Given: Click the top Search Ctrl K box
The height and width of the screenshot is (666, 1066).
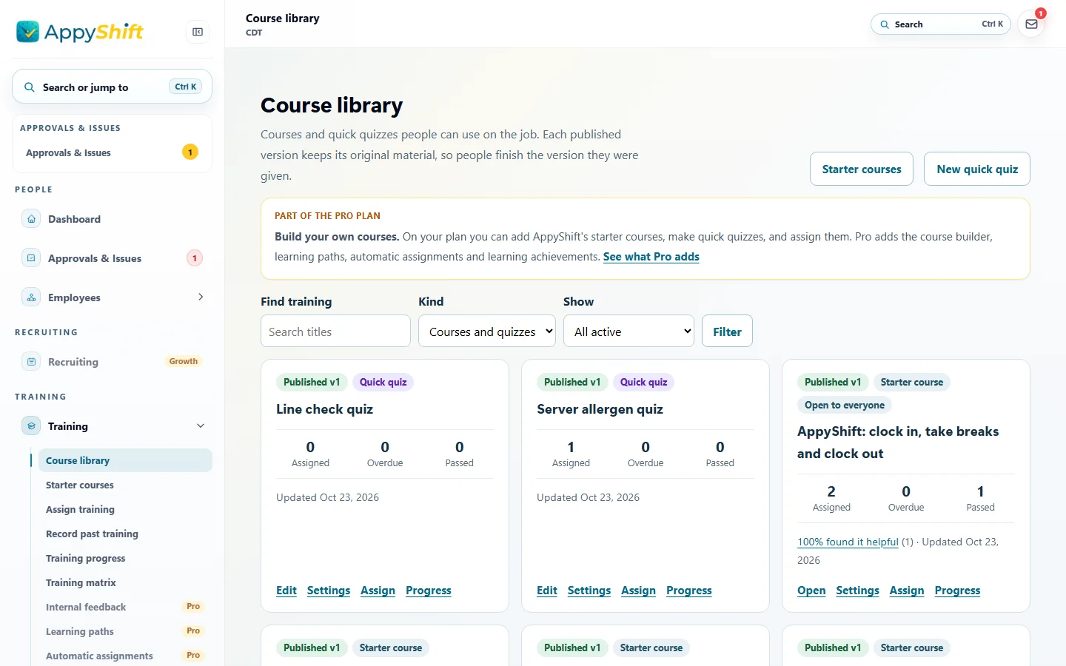Looking at the screenshot, I should click(x=941, y=24).
